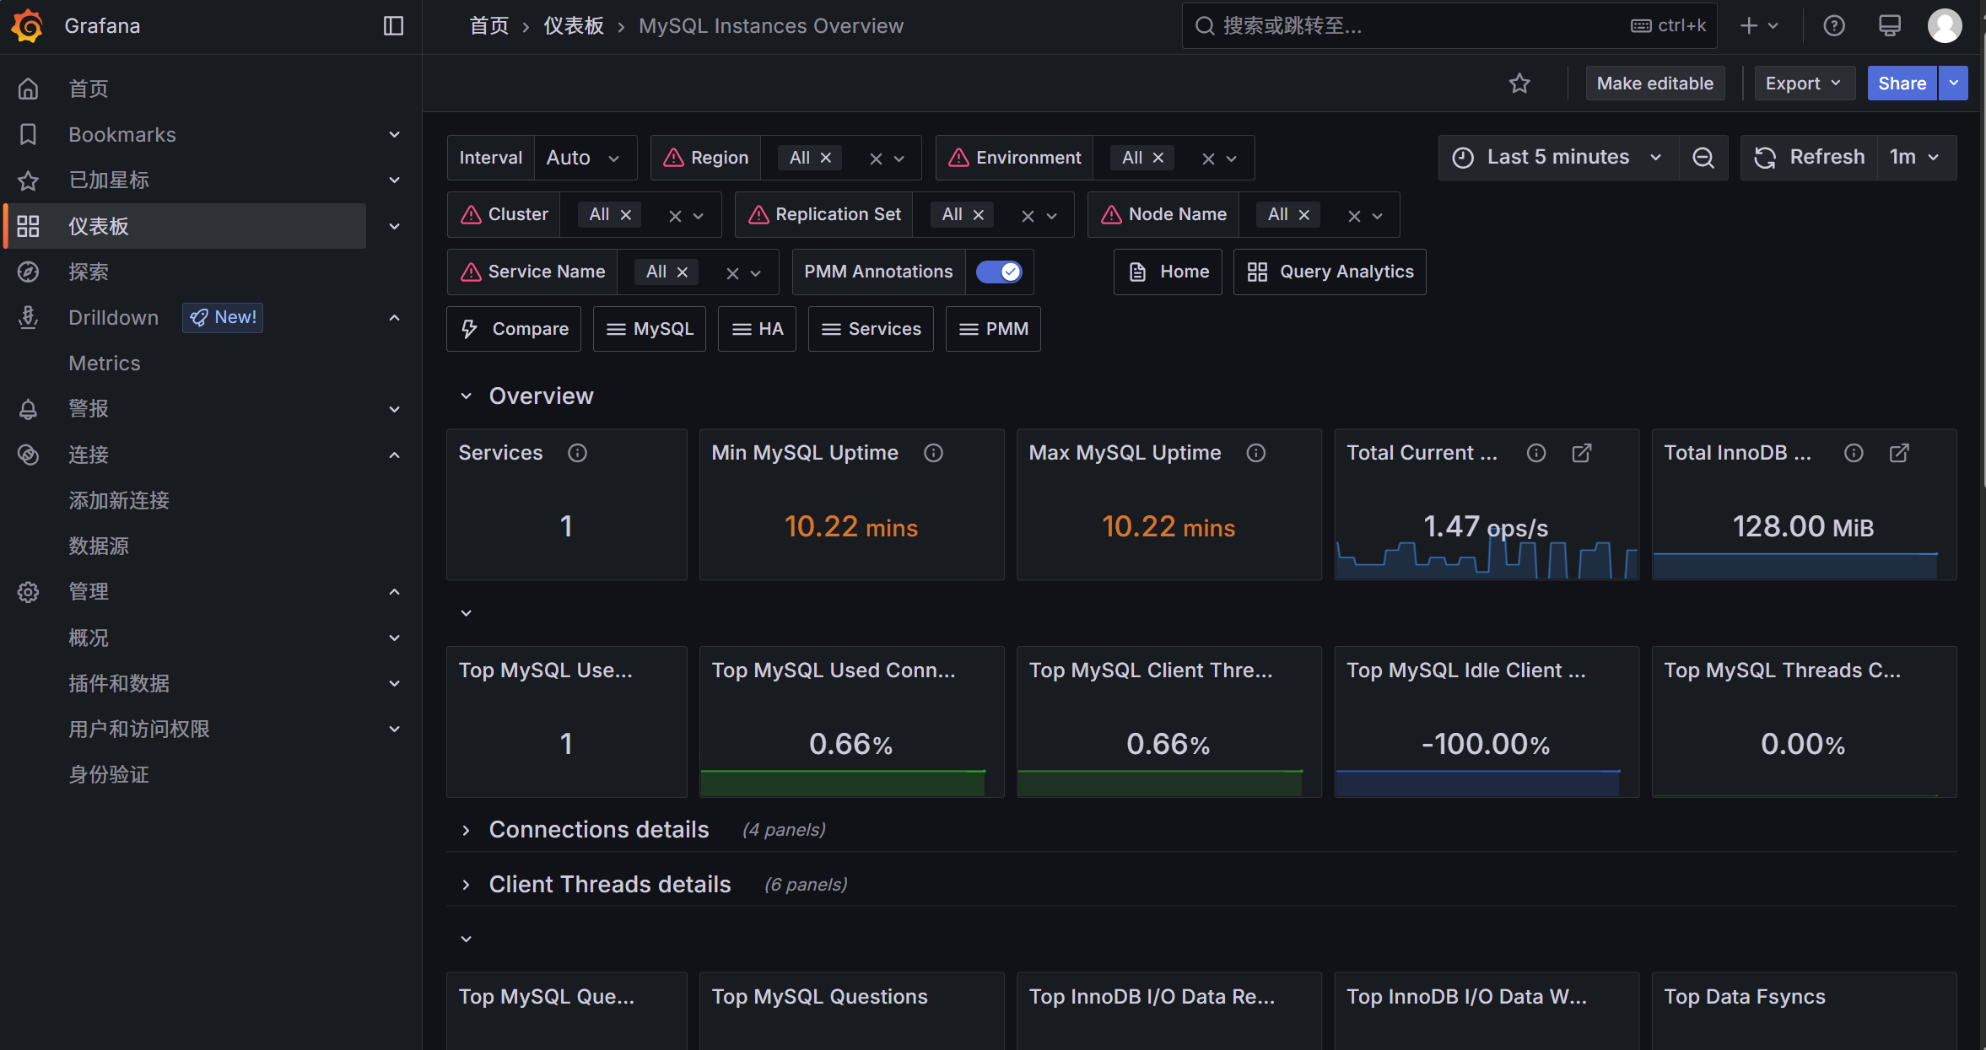
Task: Show info for Min MySQL Uptime panel
Action: tap(933, 453)
